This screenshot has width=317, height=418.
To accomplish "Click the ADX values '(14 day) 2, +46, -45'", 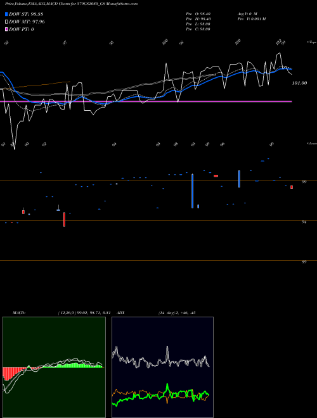I will point(177,313).
